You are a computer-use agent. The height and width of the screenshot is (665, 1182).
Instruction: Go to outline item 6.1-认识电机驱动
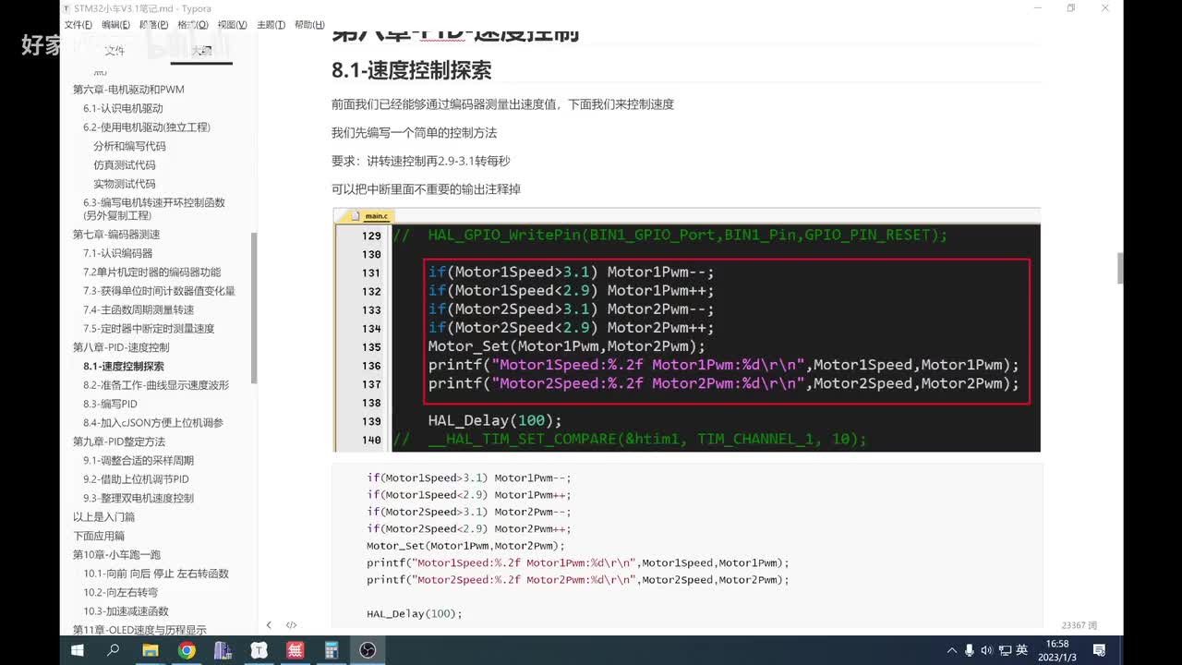[123, 108]
